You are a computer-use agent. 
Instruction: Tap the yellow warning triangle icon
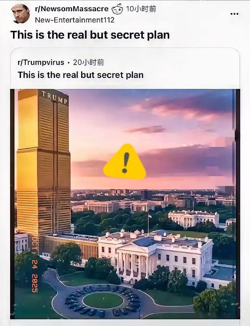(125, 163)
